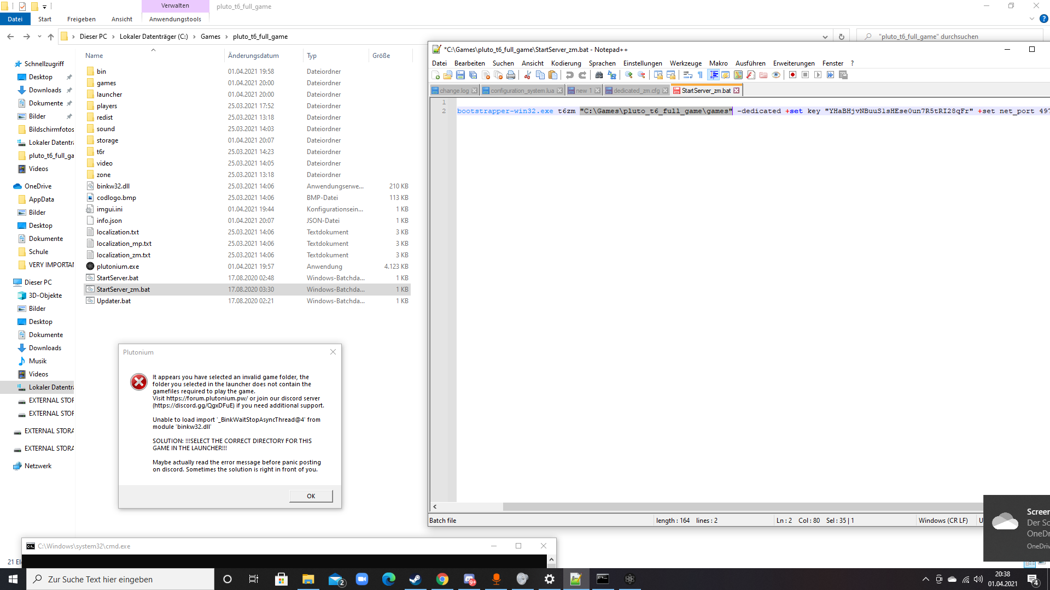Image resolution: width=1050 pixels, height=590 pixels.
Task: Close the StartServer_zm.bat tab
Action: [x=736, y=91]
